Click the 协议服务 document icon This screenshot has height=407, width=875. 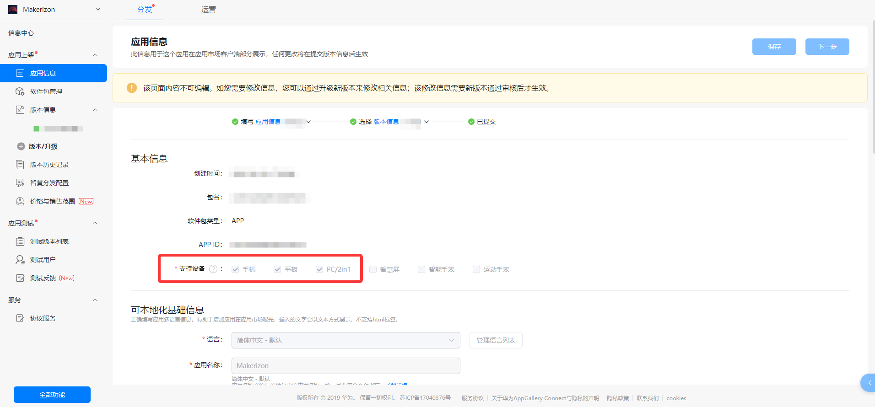click(x=20, y=318)
